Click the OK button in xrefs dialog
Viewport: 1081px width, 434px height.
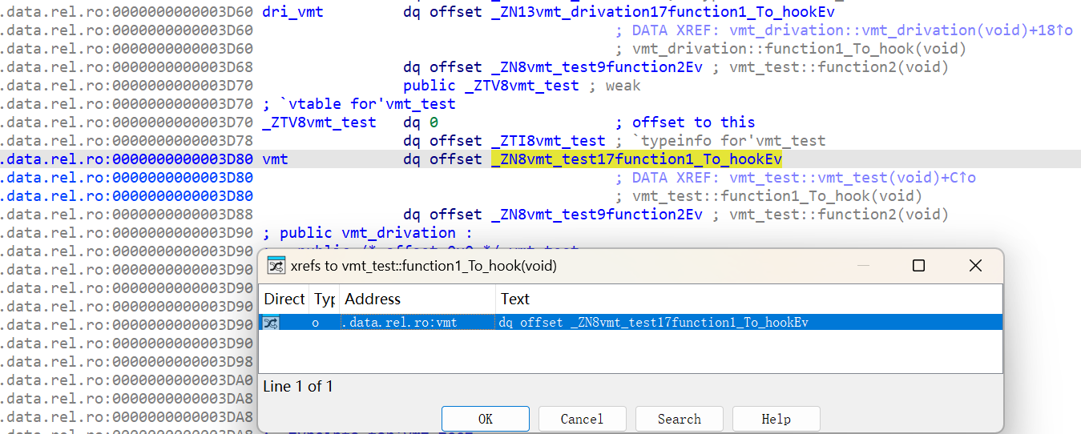485,419
